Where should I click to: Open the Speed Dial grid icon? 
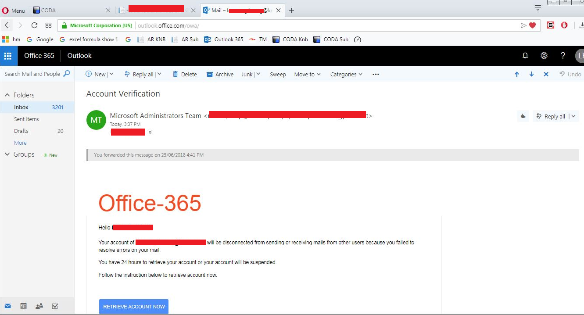[x=49, y=25]
